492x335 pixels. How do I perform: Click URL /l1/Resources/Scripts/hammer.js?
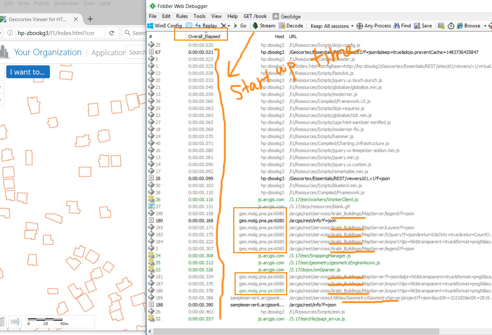pyautogui.click(x=322, y=136)
